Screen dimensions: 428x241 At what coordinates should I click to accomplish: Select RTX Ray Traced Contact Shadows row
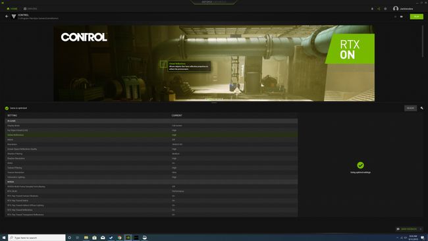coord(151,196)
